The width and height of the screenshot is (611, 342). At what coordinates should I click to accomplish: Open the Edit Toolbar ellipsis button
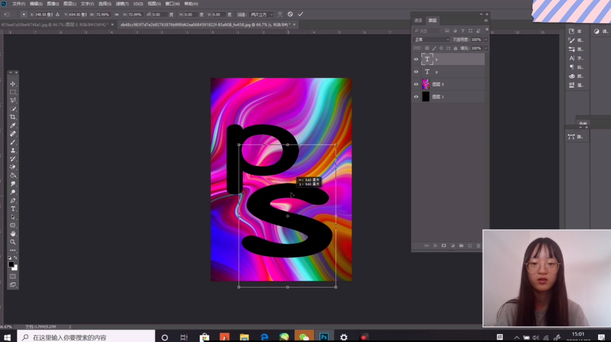pyautogui.click(x=13, y=250)
